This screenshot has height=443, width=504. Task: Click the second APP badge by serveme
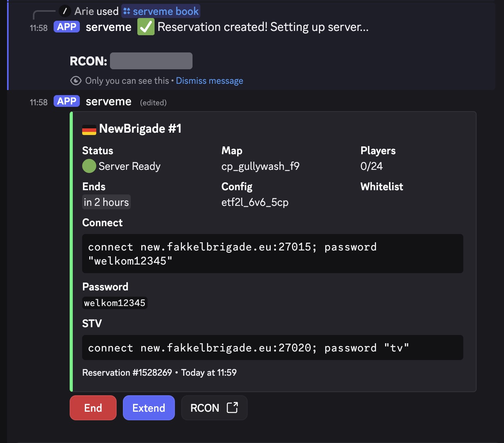[67, 101]
